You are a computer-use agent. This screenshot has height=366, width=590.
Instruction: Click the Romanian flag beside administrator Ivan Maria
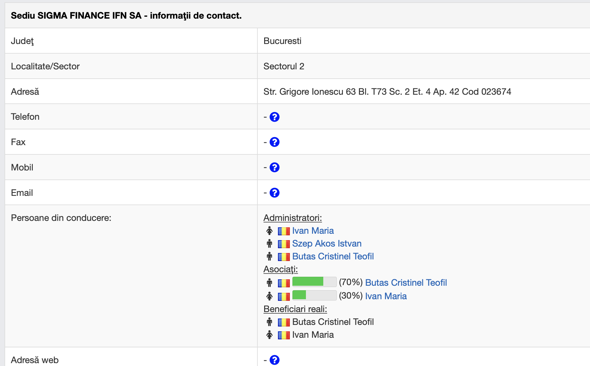(x=284, y=231)
